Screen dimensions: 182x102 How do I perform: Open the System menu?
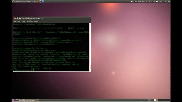point(35,1)
